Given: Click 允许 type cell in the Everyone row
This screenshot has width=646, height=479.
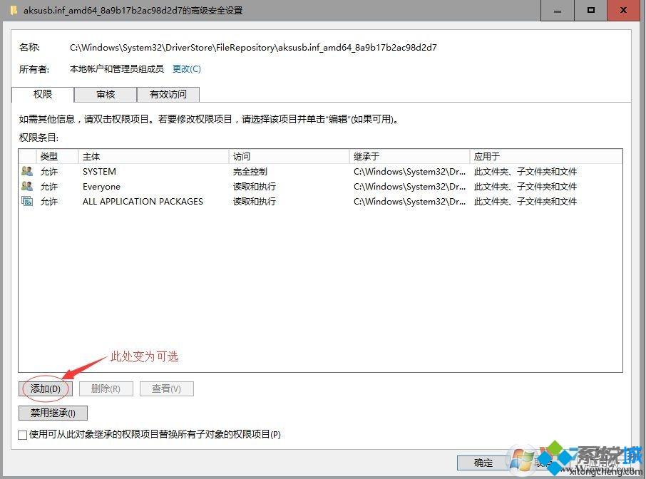Looking at the screenshot, I should coord(49,186).
